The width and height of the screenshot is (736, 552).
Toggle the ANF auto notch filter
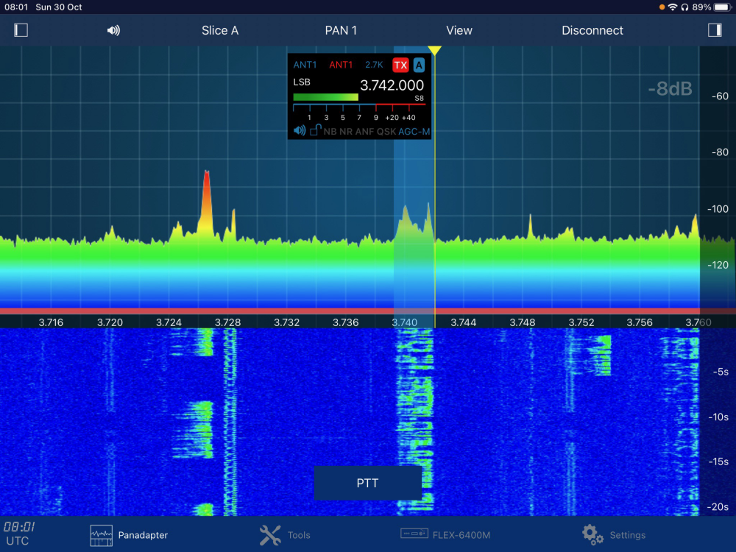point(364,132)
